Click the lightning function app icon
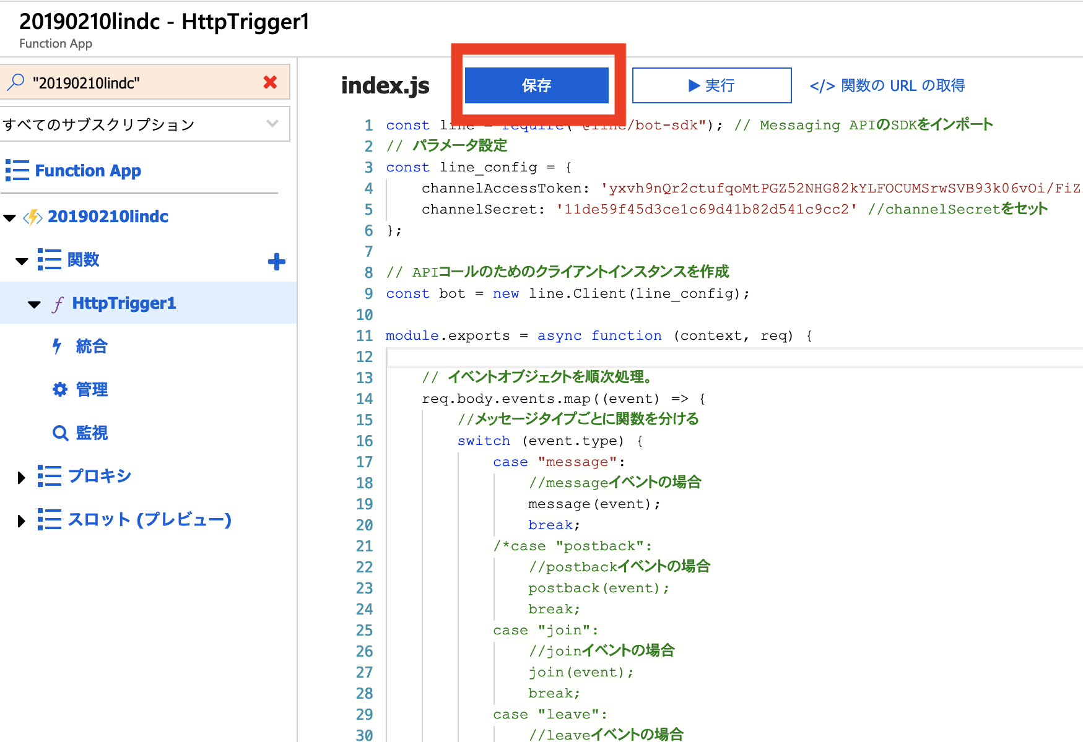The height and width of the screenshot is (742, 1083). [32, 217]
